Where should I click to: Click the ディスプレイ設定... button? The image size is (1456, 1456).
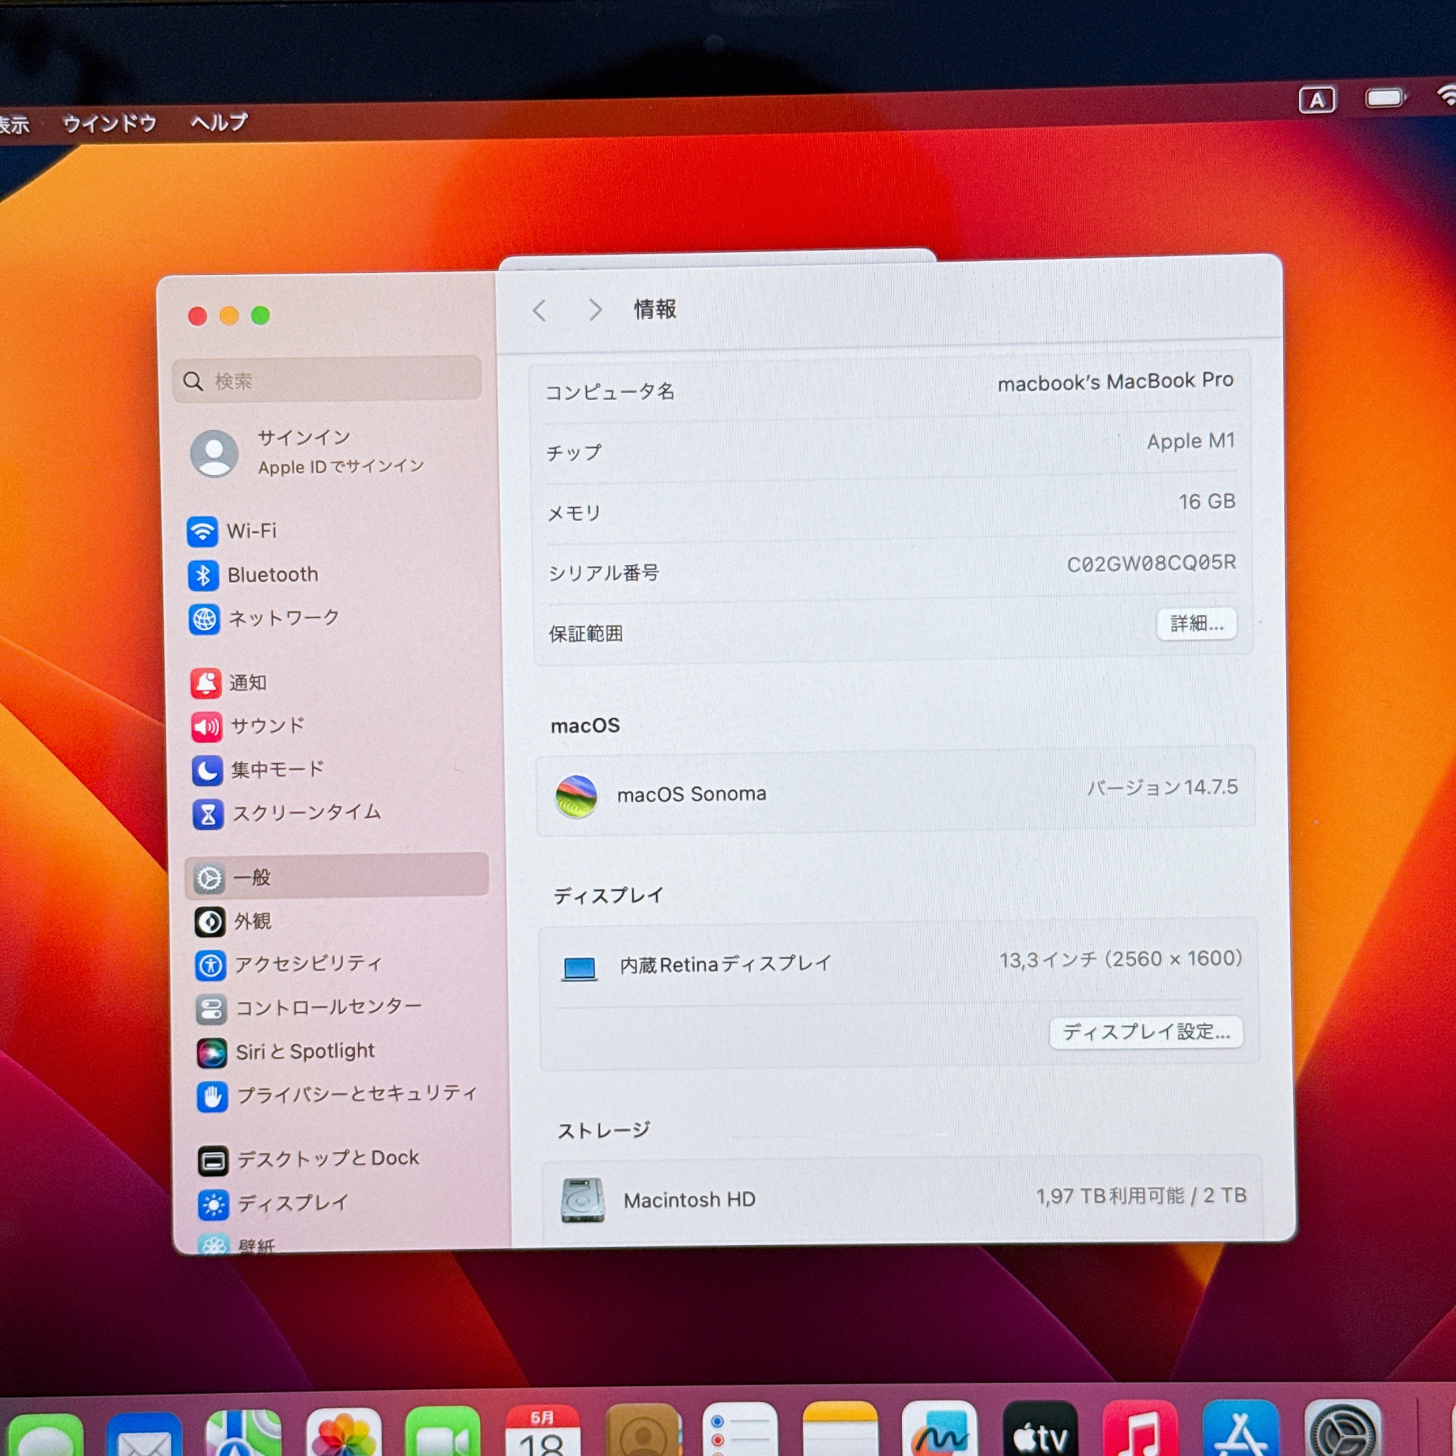point(1145,1032)
